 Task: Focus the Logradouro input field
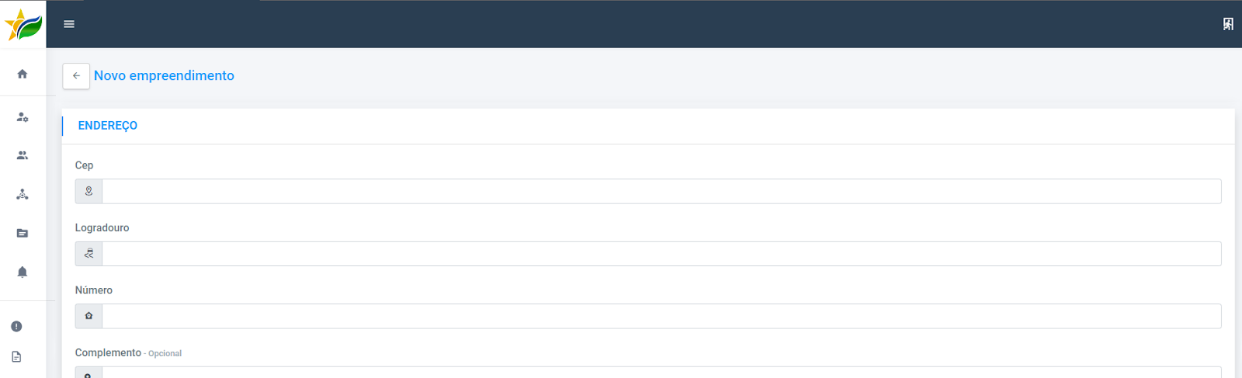coord(661,254)
